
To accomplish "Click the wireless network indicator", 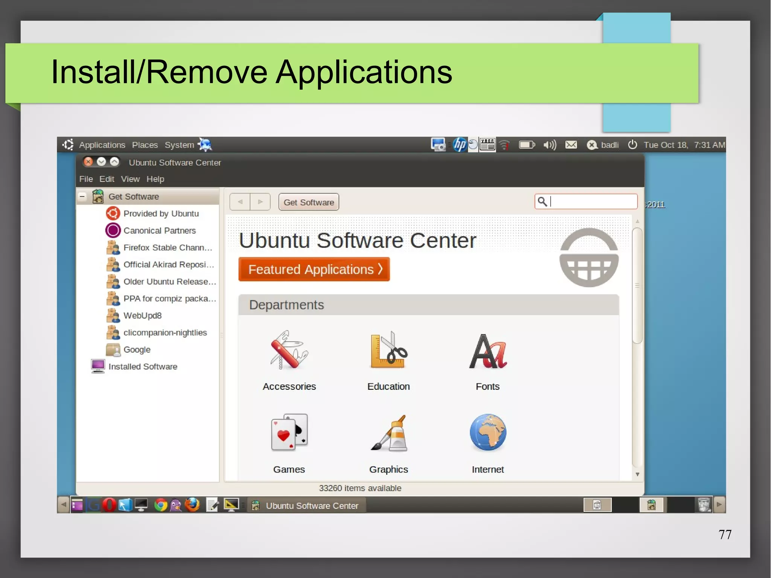I will [504, 145].
